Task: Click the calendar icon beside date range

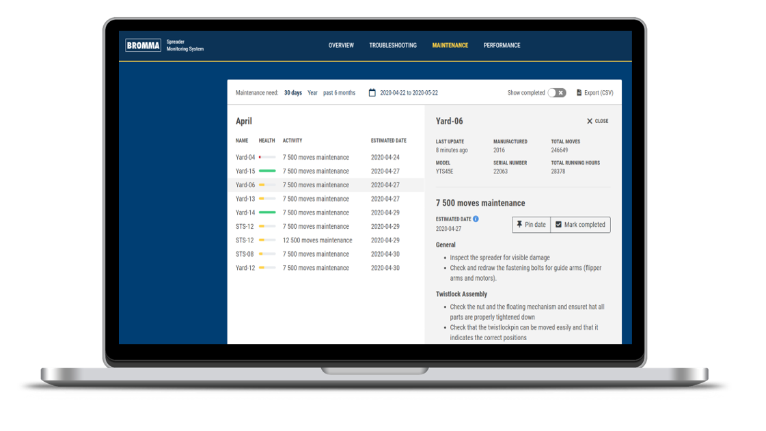Action: tap(372, 93)
